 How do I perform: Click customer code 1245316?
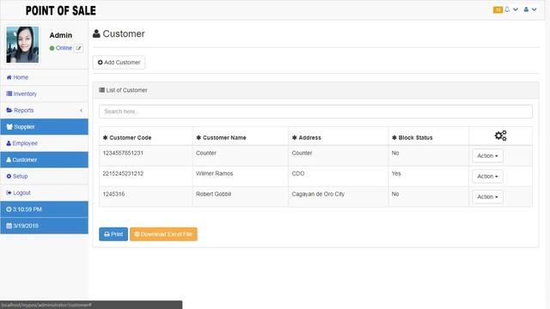pos(113,194)
